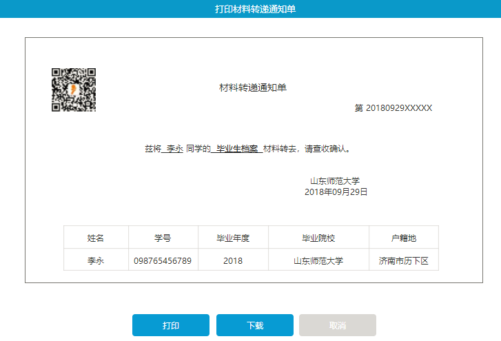This screenshot has height=341, width=501.
Task: Click the underlined name 李永 in the sentence
Action: [x=174, y=148]
